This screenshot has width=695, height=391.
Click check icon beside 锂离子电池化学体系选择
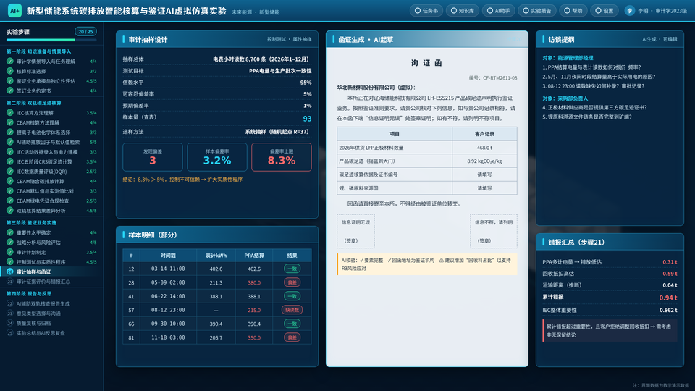point(9,132)
